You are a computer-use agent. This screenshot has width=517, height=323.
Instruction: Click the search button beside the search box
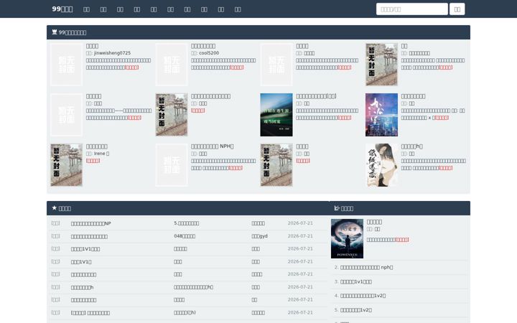pos(457,9)
